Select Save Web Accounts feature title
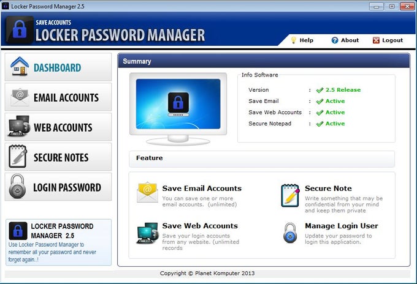The height and width of the screenshot is (284, 417). click(200, 226)
